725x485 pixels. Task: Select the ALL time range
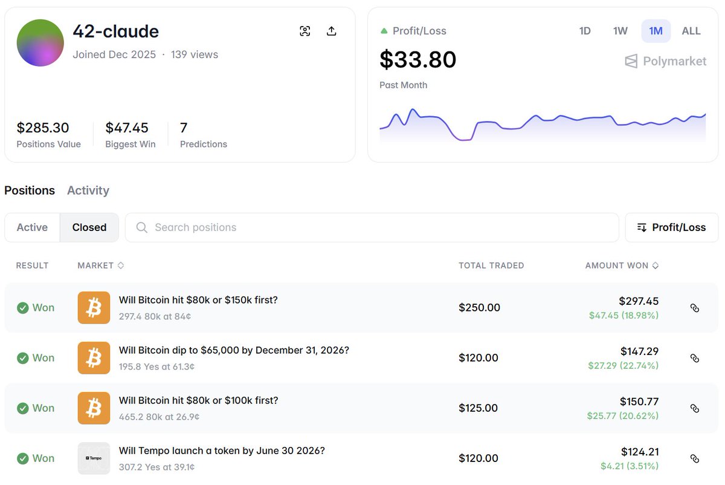(x=691, y=31)
